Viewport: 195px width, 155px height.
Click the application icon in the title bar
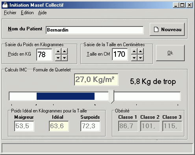[x=5, y=5]
